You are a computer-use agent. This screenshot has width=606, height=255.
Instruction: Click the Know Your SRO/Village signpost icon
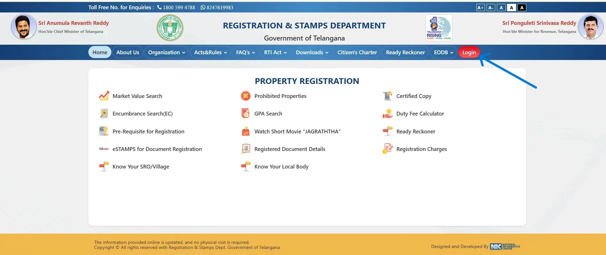(x=104, y=166)
